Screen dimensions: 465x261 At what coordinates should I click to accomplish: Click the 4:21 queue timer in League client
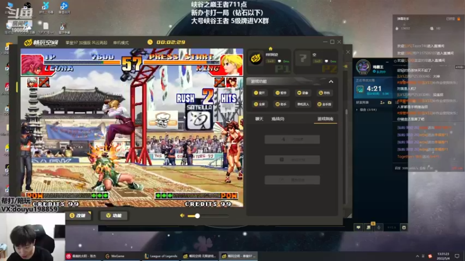374,88
